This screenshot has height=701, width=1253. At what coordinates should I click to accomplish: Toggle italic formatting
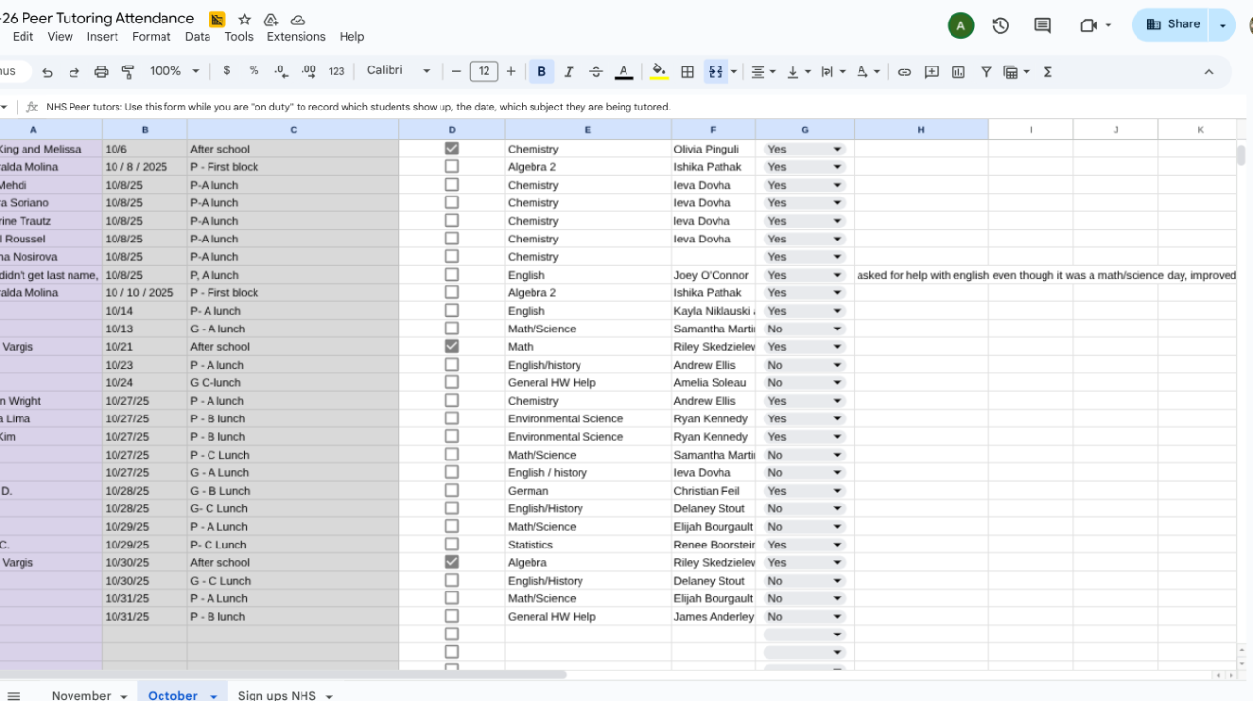pos(569,71)
